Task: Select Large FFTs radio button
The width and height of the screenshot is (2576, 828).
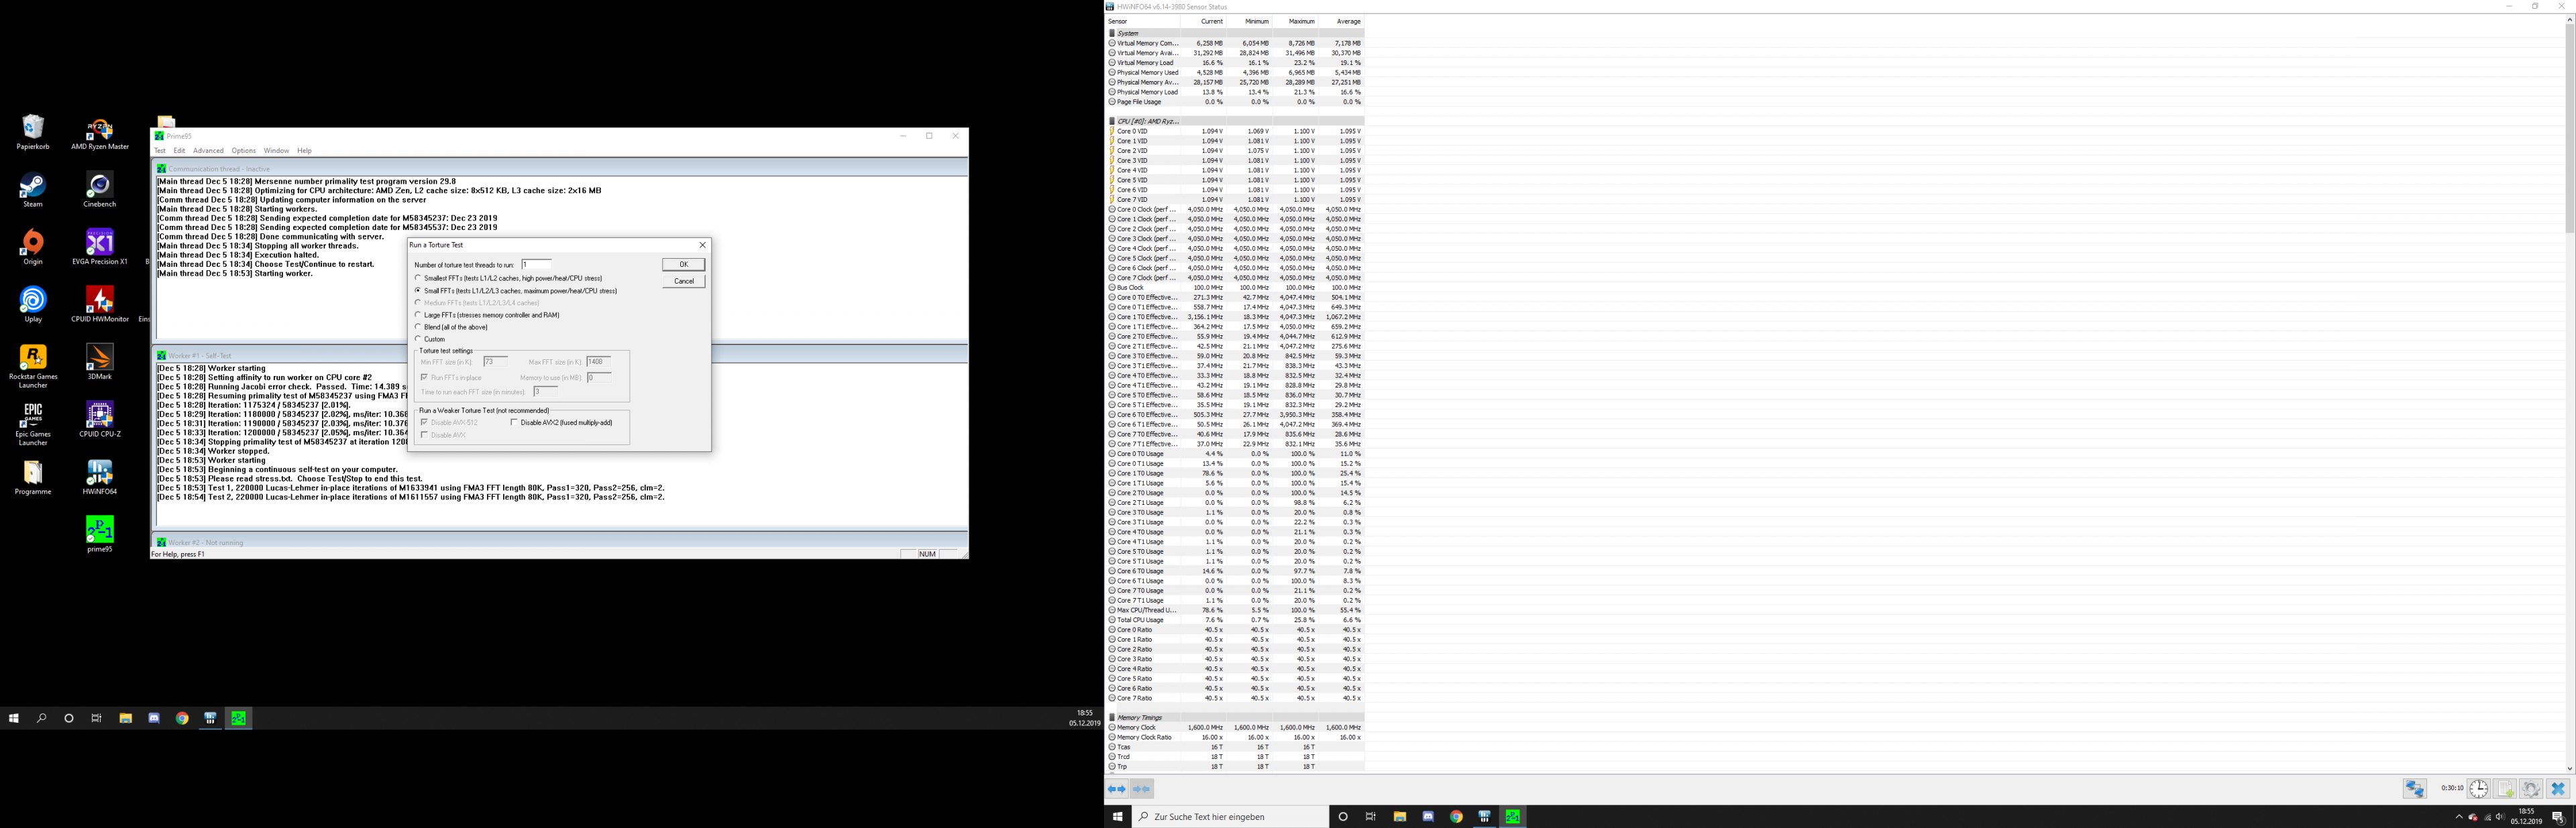Action: point(418,315)
